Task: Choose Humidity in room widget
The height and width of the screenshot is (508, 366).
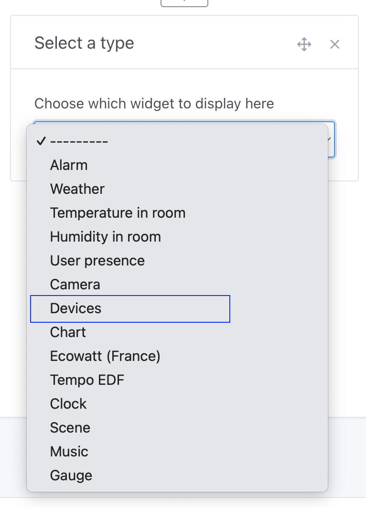Action: 105,236
